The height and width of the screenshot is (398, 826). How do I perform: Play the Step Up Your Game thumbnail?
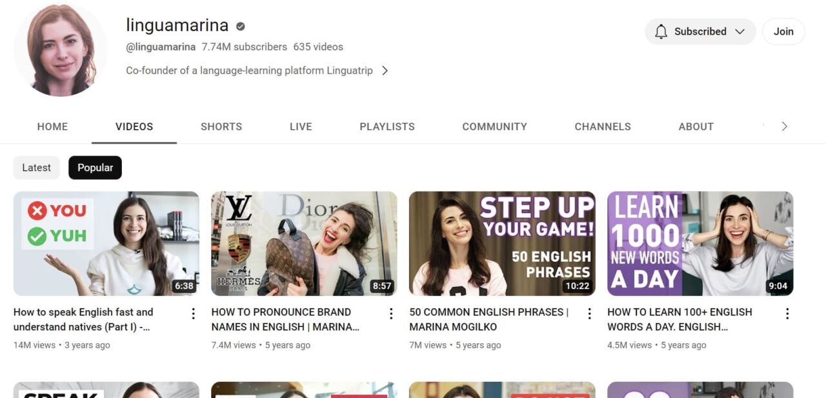[502, 244]
